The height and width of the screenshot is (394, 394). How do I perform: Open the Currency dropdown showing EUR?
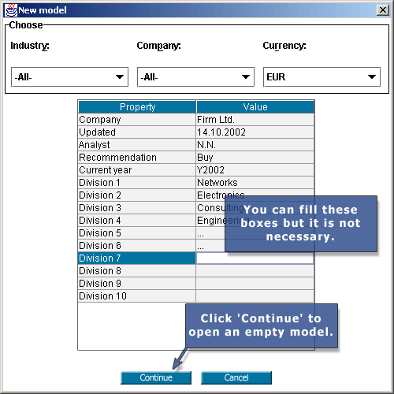pos(322,77)
